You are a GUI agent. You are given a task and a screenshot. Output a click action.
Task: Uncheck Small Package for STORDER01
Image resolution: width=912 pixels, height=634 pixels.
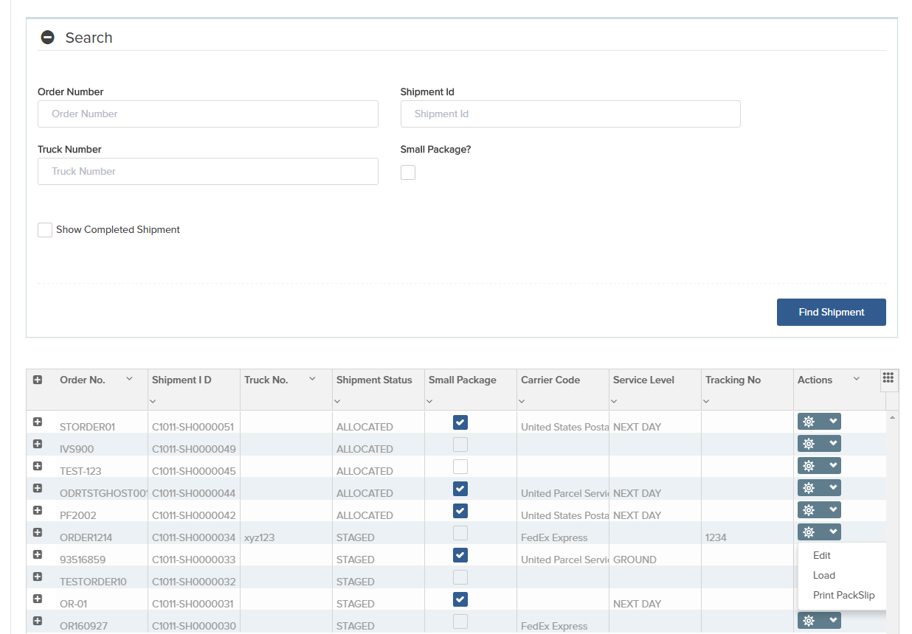(460, 422)
